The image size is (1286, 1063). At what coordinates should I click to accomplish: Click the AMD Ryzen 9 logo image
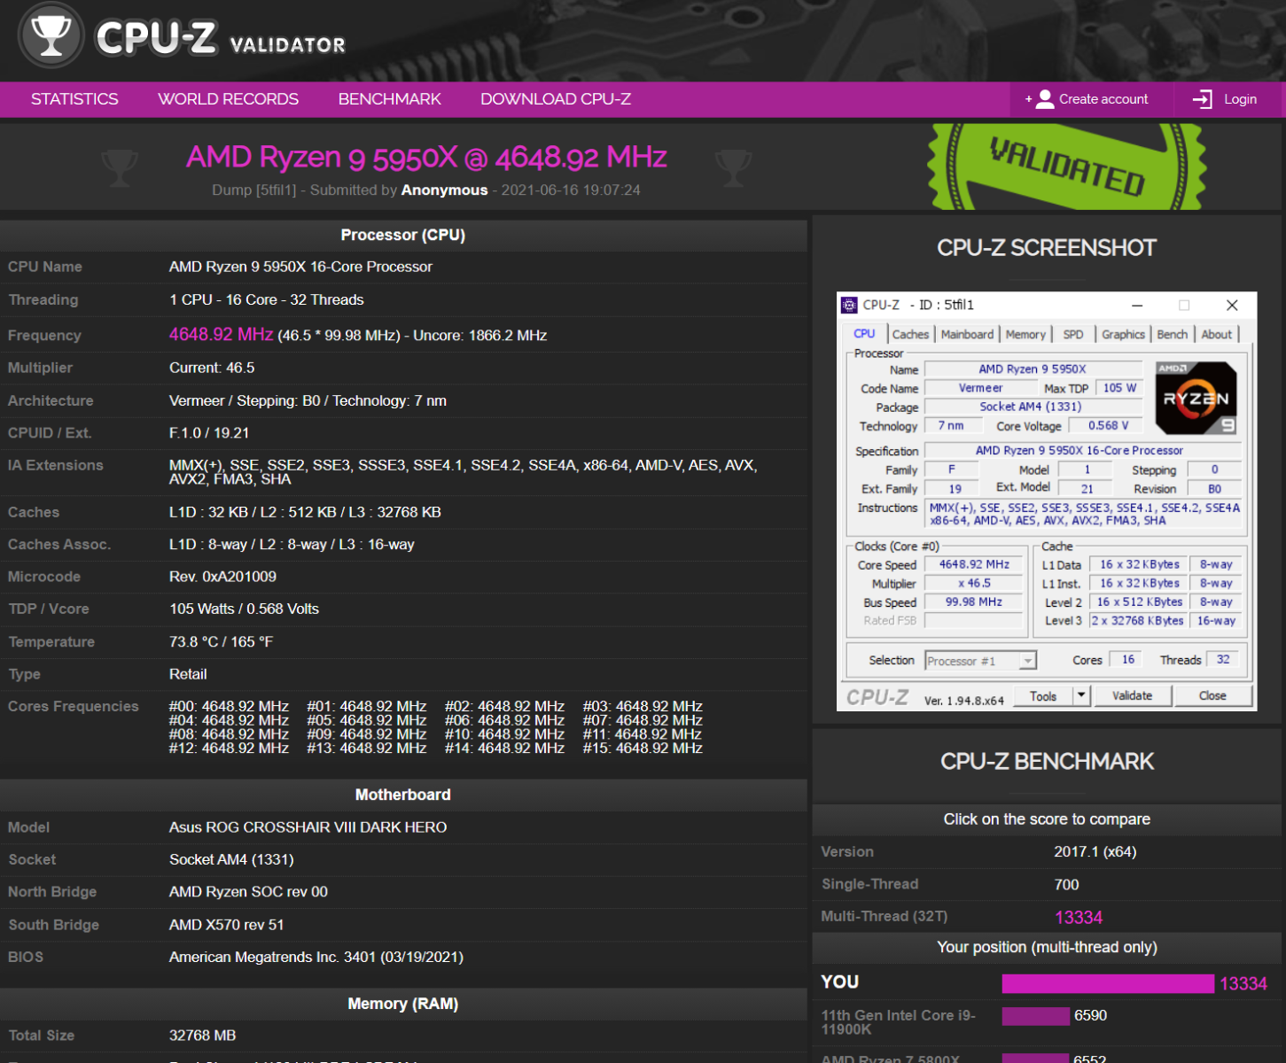click(x=1196, y=398)
